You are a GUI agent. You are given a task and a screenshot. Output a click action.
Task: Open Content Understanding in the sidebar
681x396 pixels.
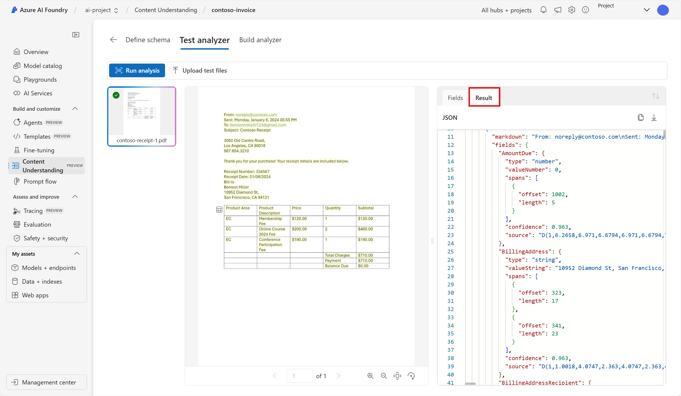(47, 166)
